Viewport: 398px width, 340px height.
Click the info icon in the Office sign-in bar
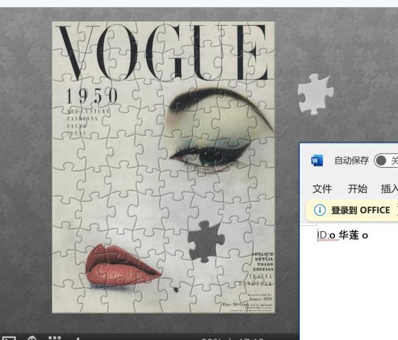click(x=320, y=210)
